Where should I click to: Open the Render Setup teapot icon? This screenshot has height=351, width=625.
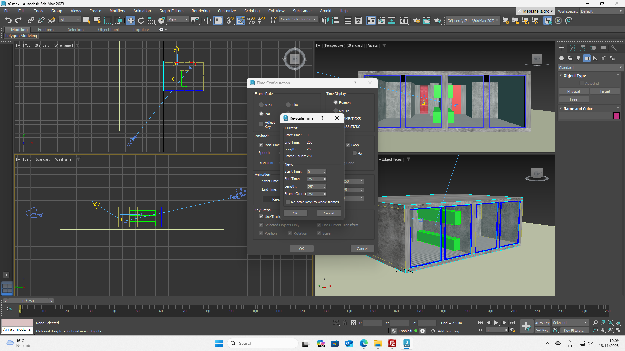tap(416, 20)
